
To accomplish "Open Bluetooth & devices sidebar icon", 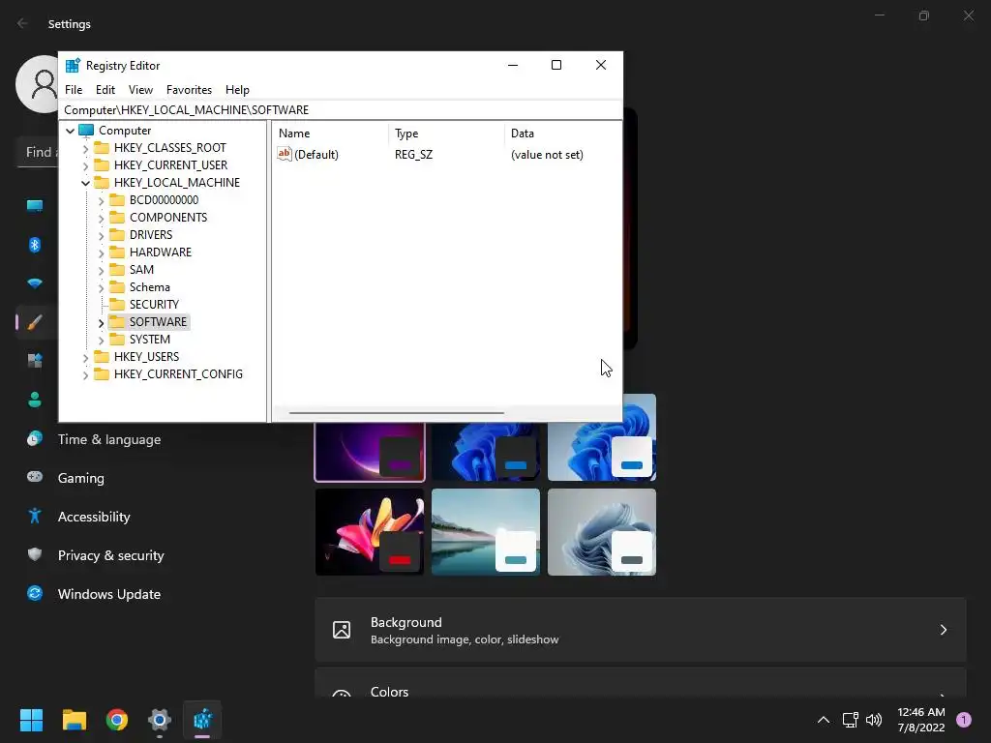I will click(x=35, y=245).
